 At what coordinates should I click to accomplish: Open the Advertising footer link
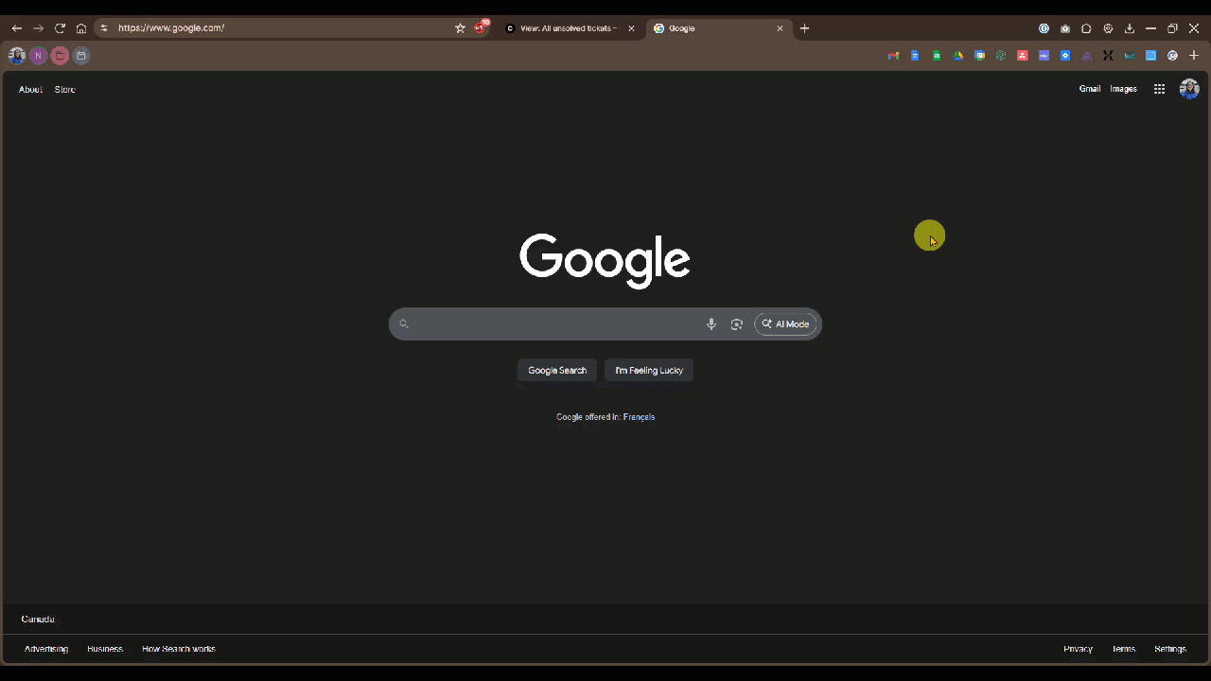pyautogui.click(x=46, y=649)
